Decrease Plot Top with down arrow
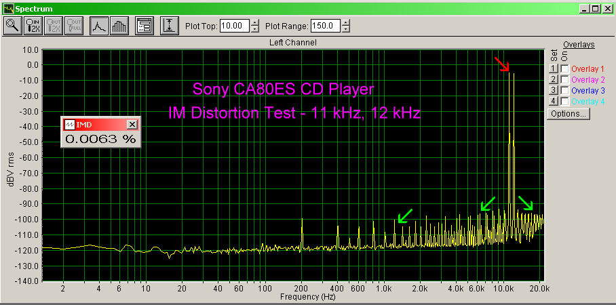This screenshot has height=305, width=616. 255,29
